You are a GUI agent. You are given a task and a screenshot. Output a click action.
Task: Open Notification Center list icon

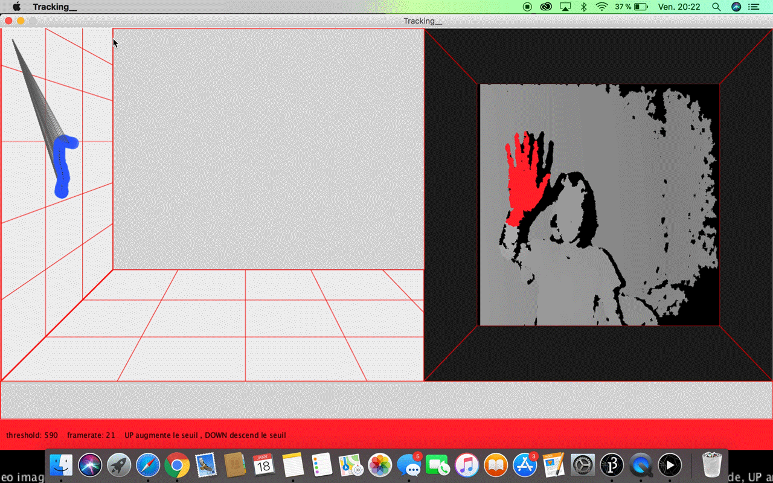pos(754,7)
